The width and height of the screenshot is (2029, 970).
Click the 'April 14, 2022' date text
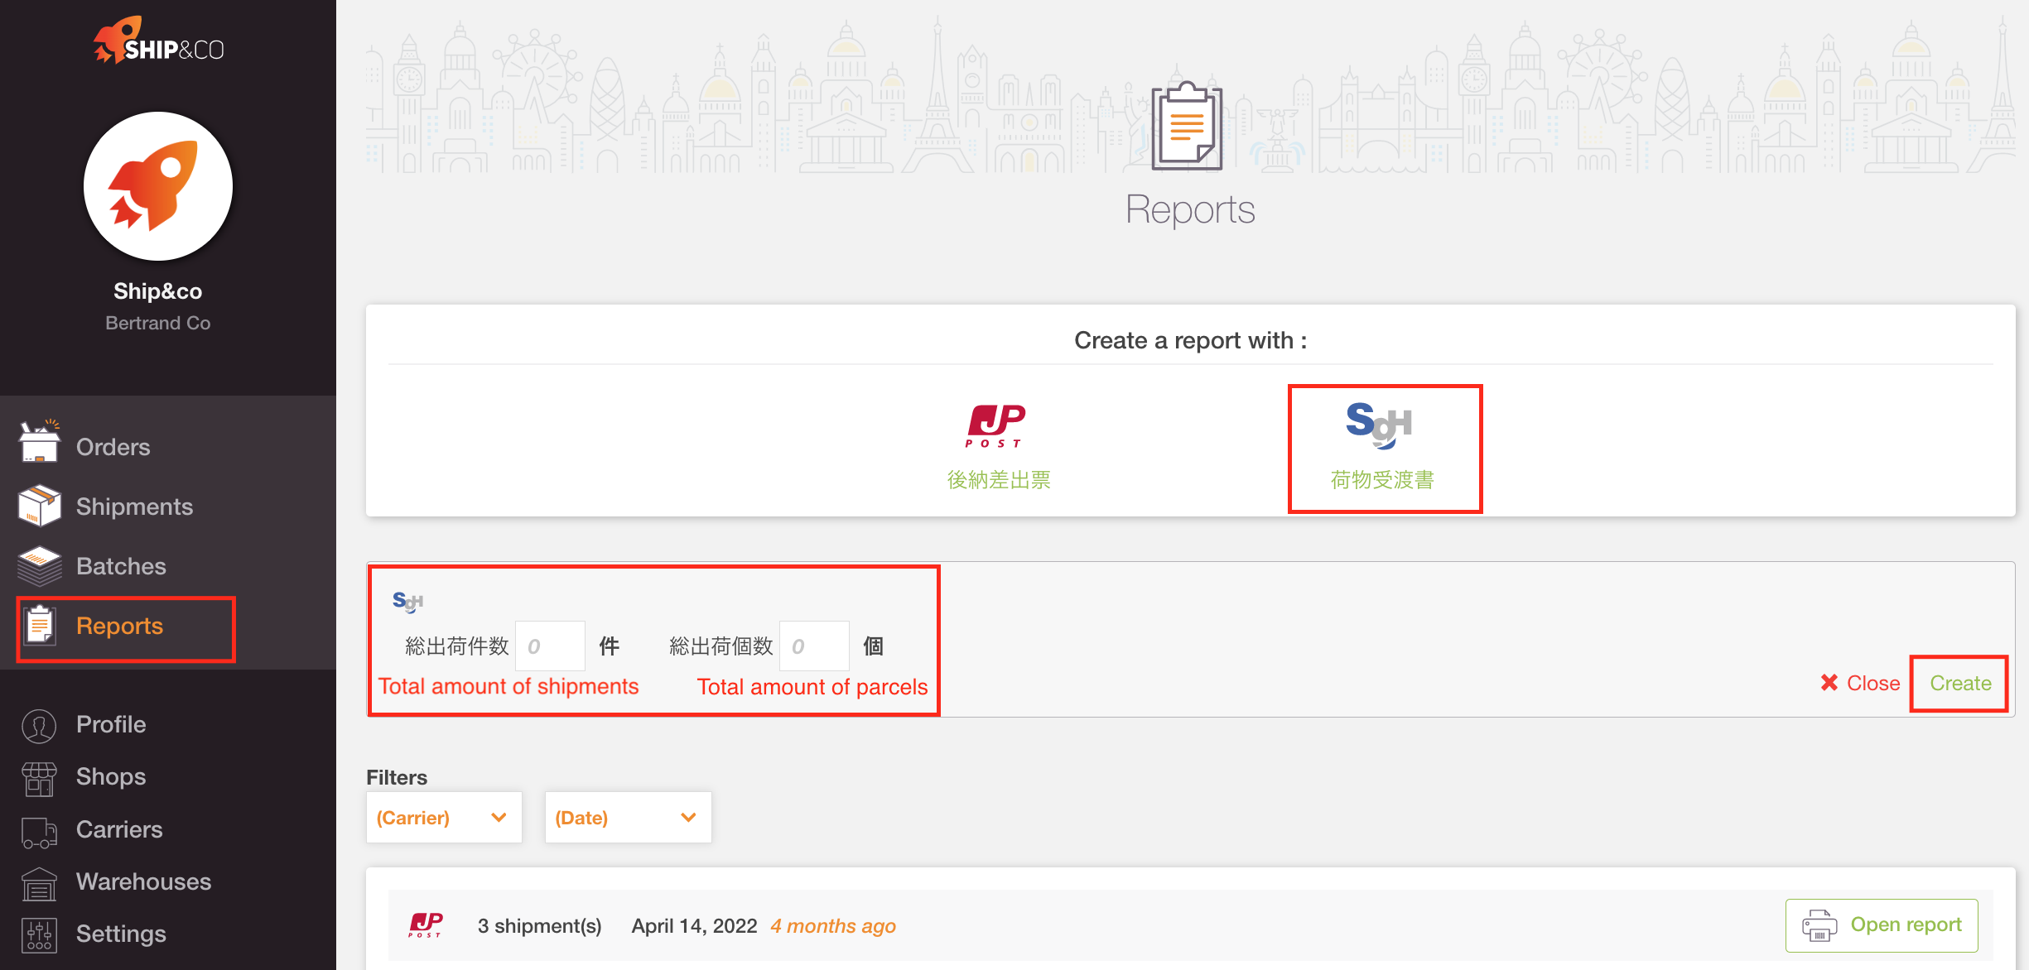point(694,926)
